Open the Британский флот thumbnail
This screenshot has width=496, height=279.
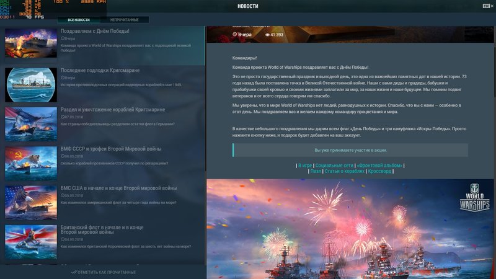[x=31, y=242]
